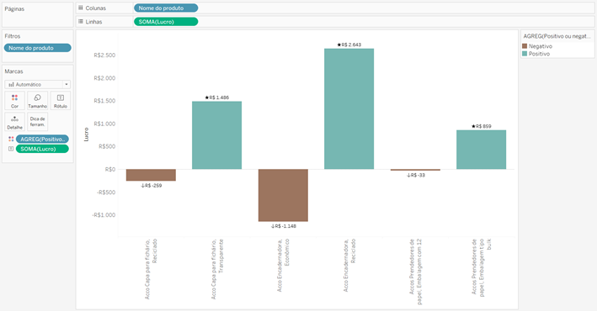Open the Rótulo label marks card
597x311 pixels.
pyautogui.click(x=60, y=101)
